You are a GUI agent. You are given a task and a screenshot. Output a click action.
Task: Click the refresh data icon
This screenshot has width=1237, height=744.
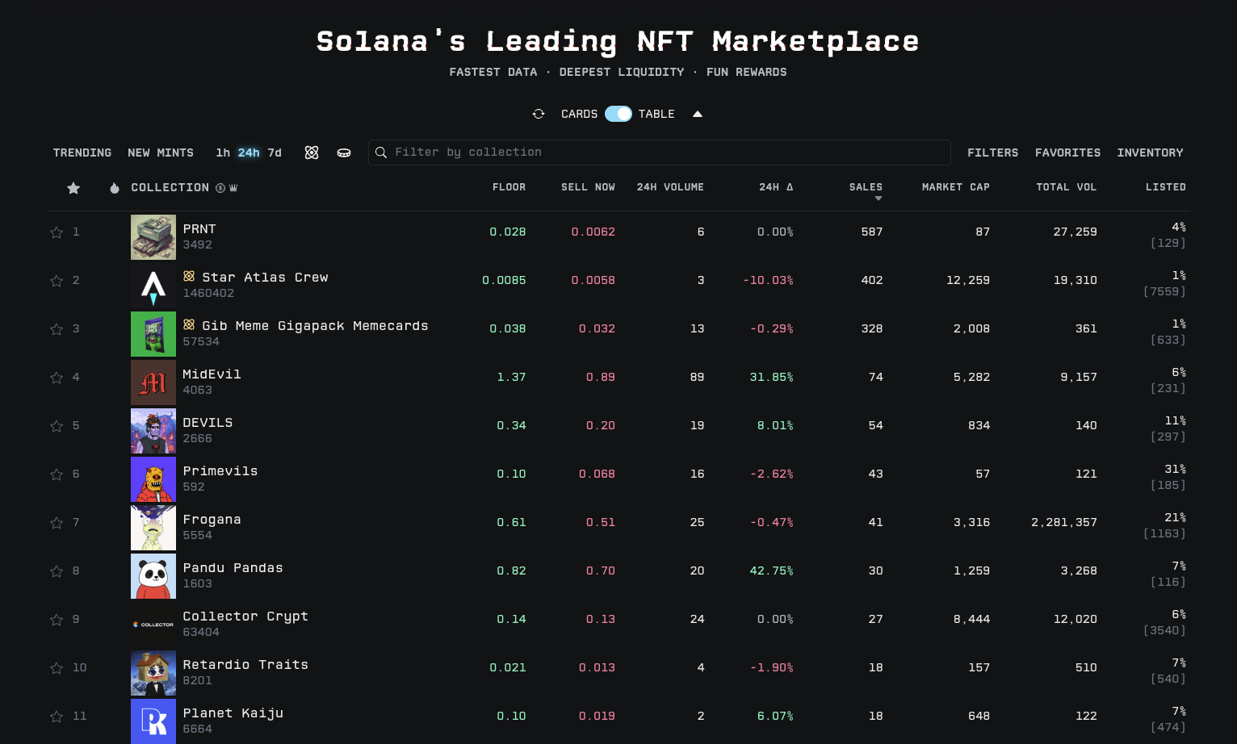[539, 114]
